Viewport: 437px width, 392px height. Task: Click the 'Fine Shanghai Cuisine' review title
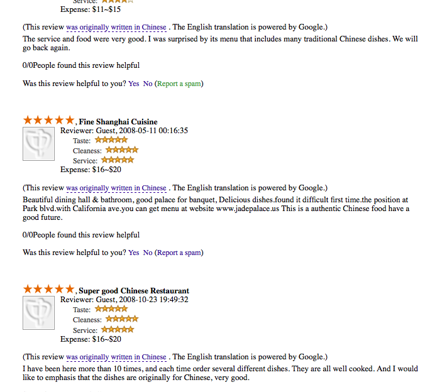[118, 122]
